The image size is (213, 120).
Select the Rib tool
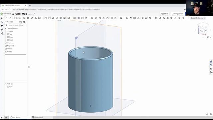(x=57, y=18)
